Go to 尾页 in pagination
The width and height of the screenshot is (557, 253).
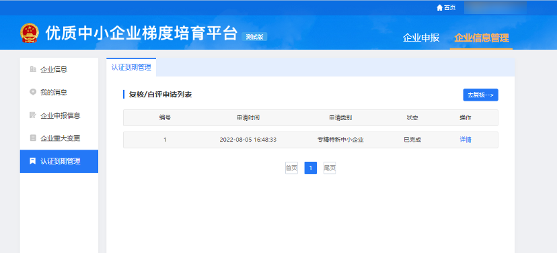[x=330, y=168]
